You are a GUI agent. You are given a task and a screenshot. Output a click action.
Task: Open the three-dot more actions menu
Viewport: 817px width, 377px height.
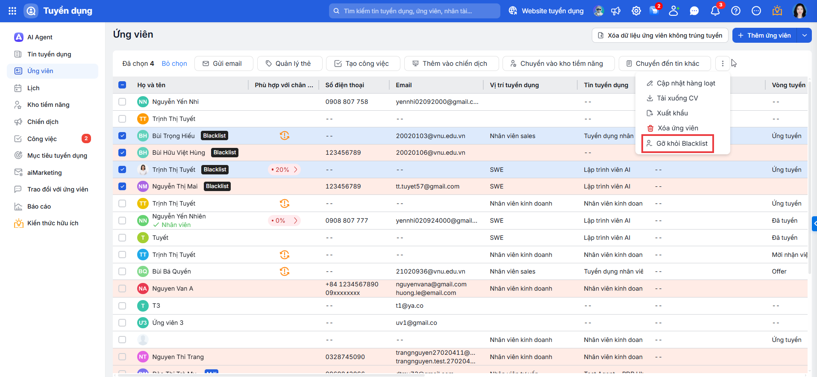pos(723,64)
